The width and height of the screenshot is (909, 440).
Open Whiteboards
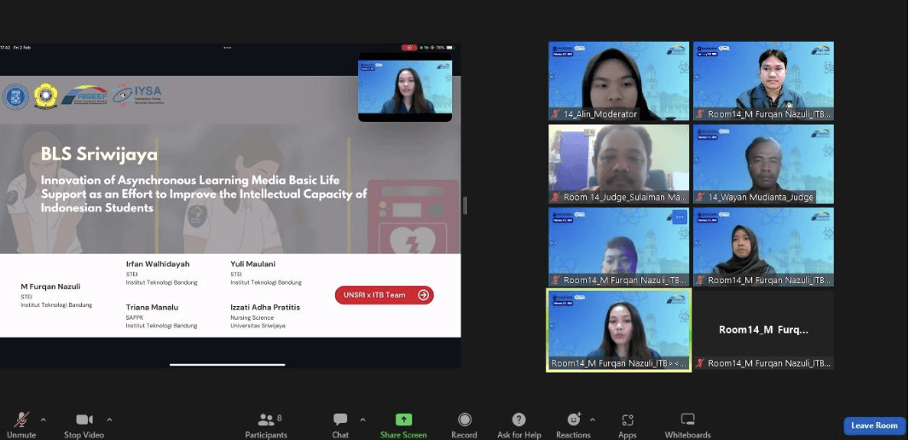[x=687, y=420]
